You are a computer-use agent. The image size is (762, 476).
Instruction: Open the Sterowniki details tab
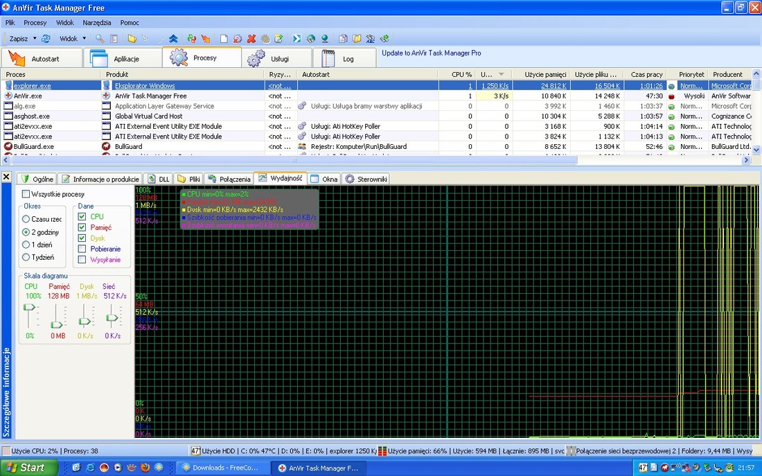pyautogui.click(x=366, y=179)
